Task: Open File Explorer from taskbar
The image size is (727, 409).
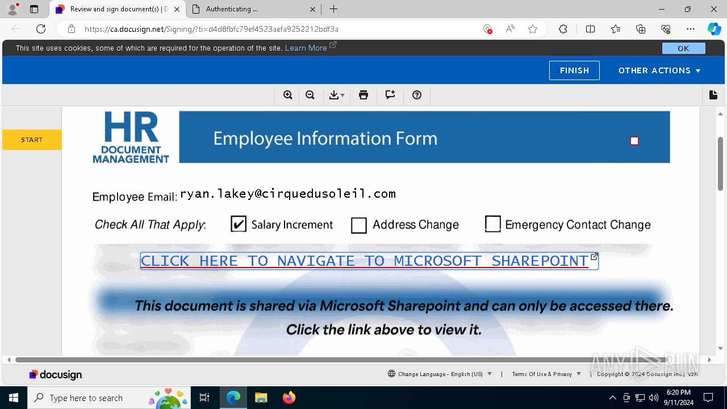Action: click(x=261, y=398)
